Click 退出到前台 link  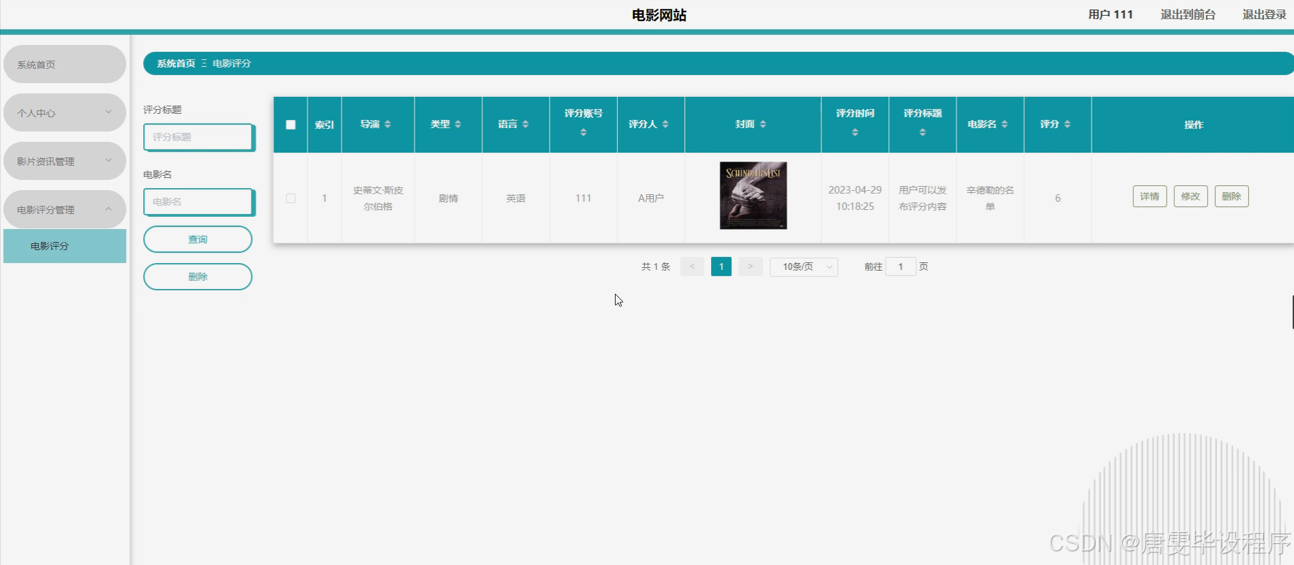pos(1188,14)
